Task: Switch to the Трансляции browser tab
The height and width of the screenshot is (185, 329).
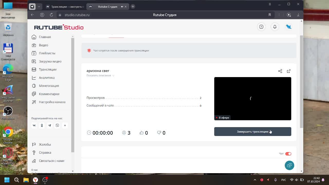Action: [65, 7]
